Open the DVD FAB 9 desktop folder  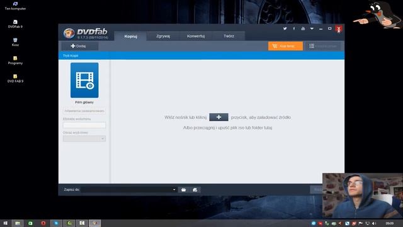pos(15,78)
